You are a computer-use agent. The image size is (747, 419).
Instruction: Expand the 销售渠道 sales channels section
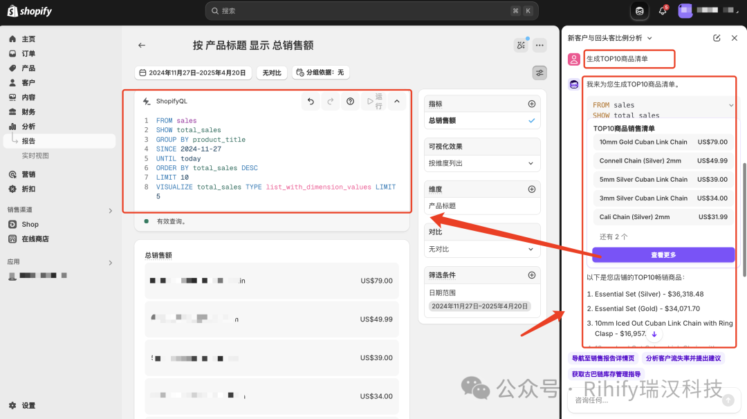(x=110, y=210)
